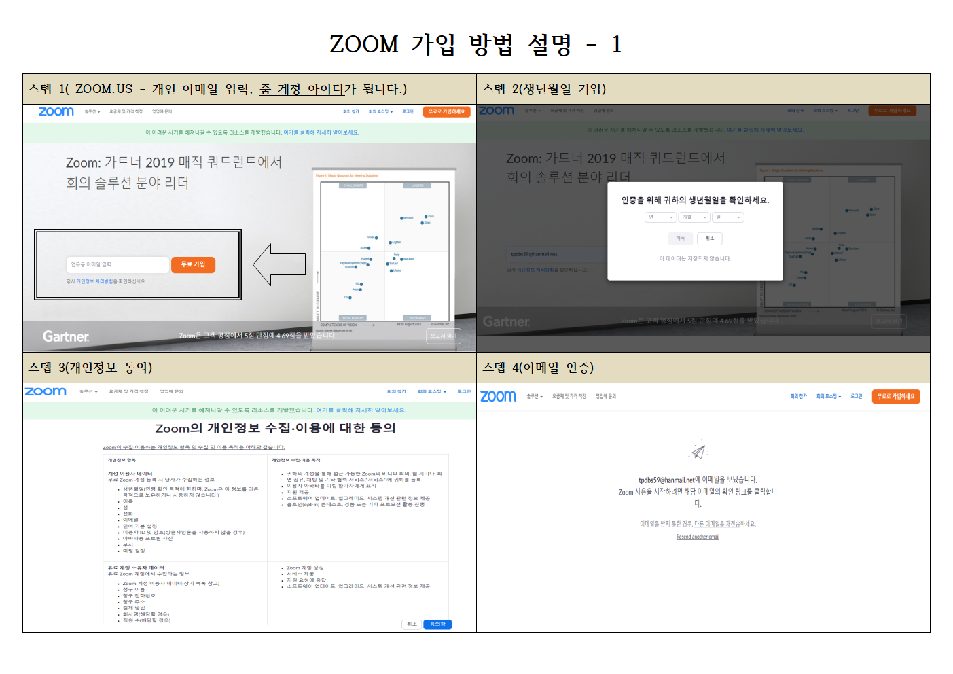This screenshot has height=674, width=953.
Task: Click 취소 on the privacy consent page
Action: (412, 624)
